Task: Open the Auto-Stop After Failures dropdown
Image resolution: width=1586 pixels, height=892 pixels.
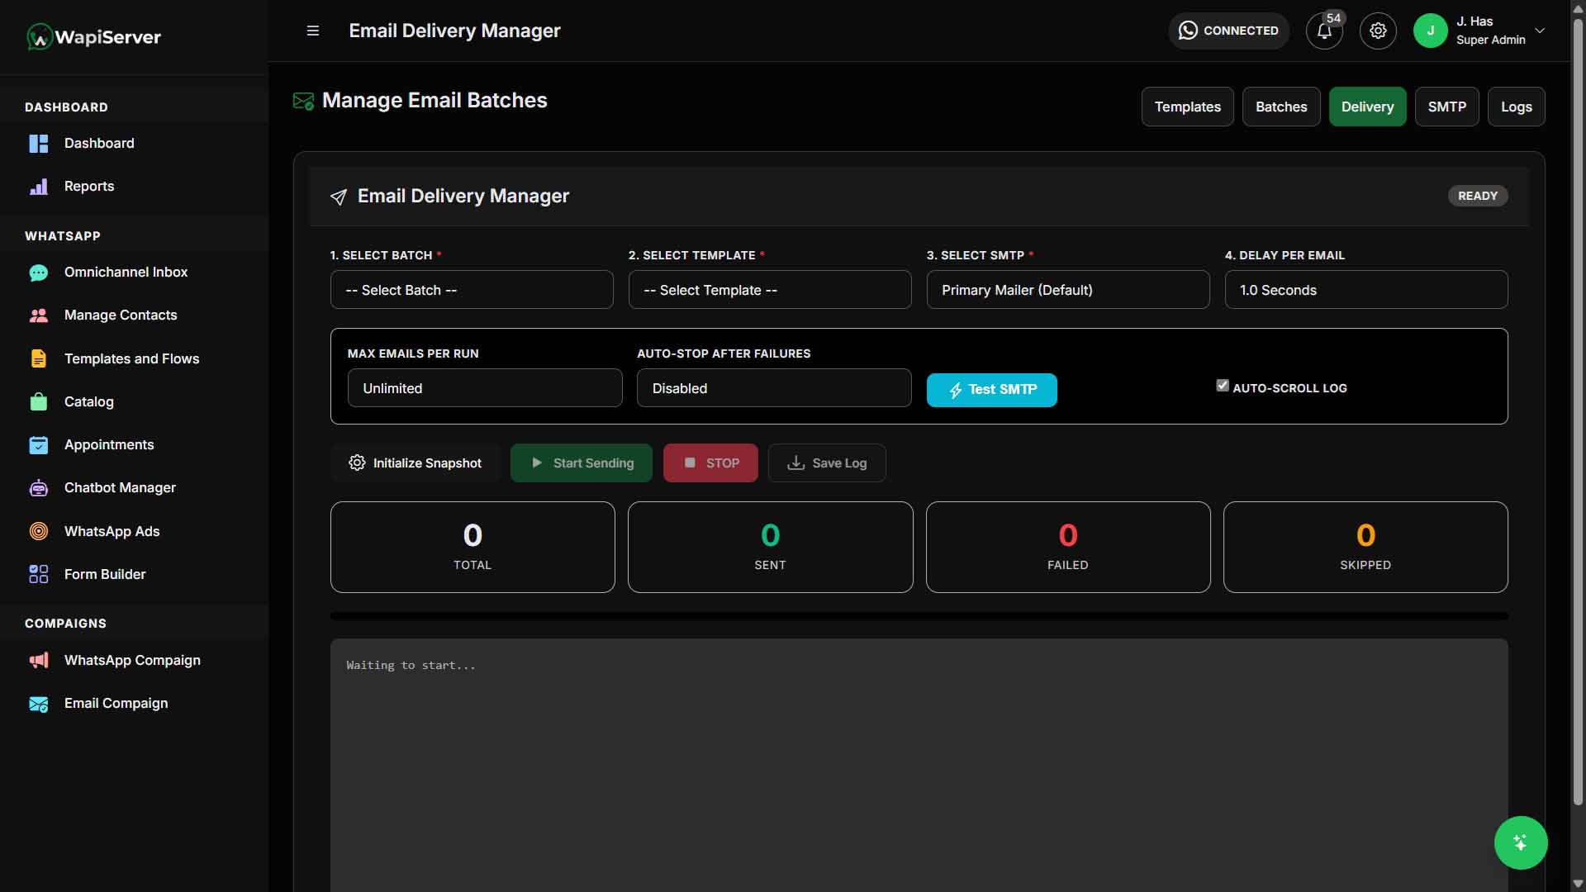Action: [x=774, y=388]
